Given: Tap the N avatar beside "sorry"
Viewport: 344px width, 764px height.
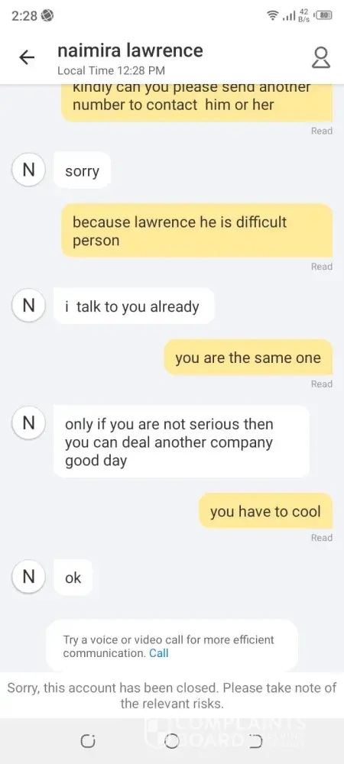Looking at the screenshot, I should coord(29,170).
